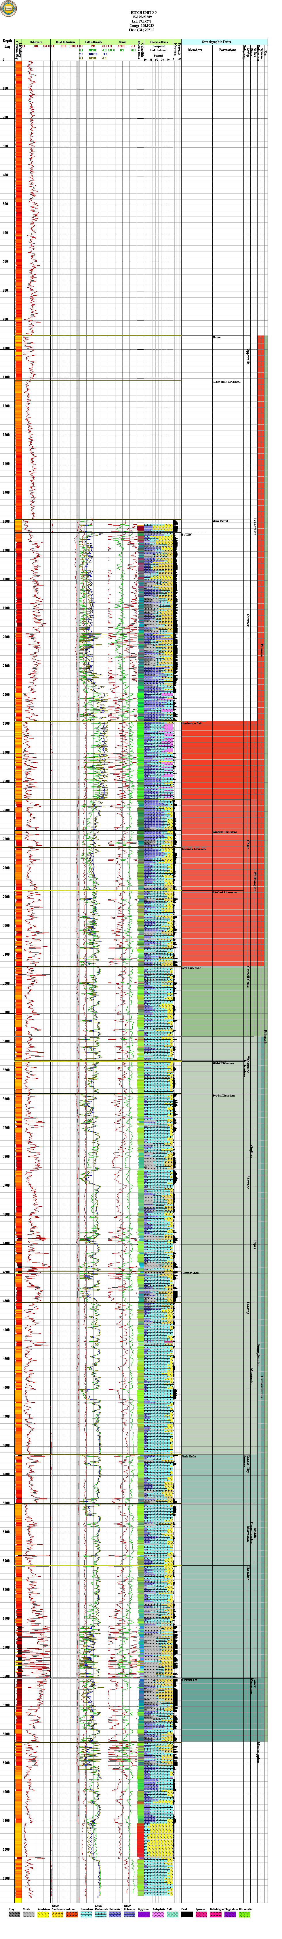Click the Blaine formation label
Image resolution: width=282 pixels, height=1939 pixels.
(217, 337)
